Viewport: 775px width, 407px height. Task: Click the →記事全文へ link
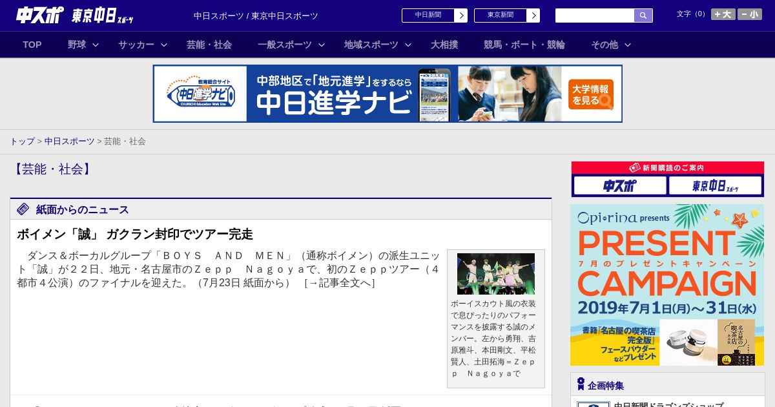(340, 283)
